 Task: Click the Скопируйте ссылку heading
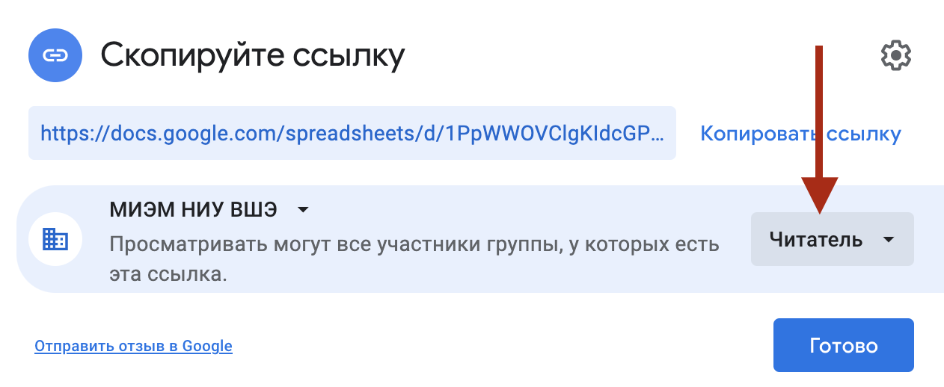pos(253,55)
